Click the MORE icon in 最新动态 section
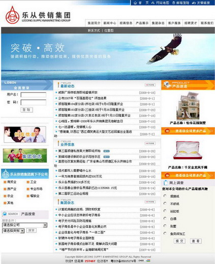This screenshot has width=215, height=264. click(150, 85)
